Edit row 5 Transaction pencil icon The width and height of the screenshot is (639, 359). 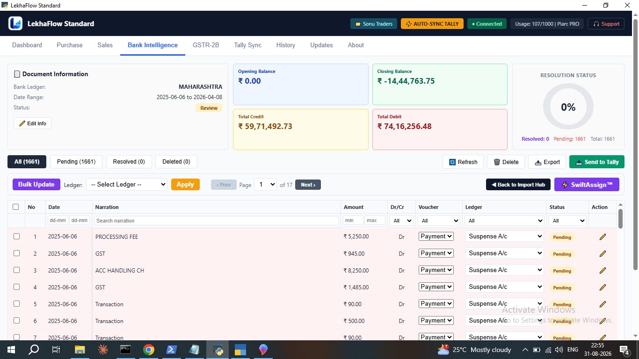(603, 304)
